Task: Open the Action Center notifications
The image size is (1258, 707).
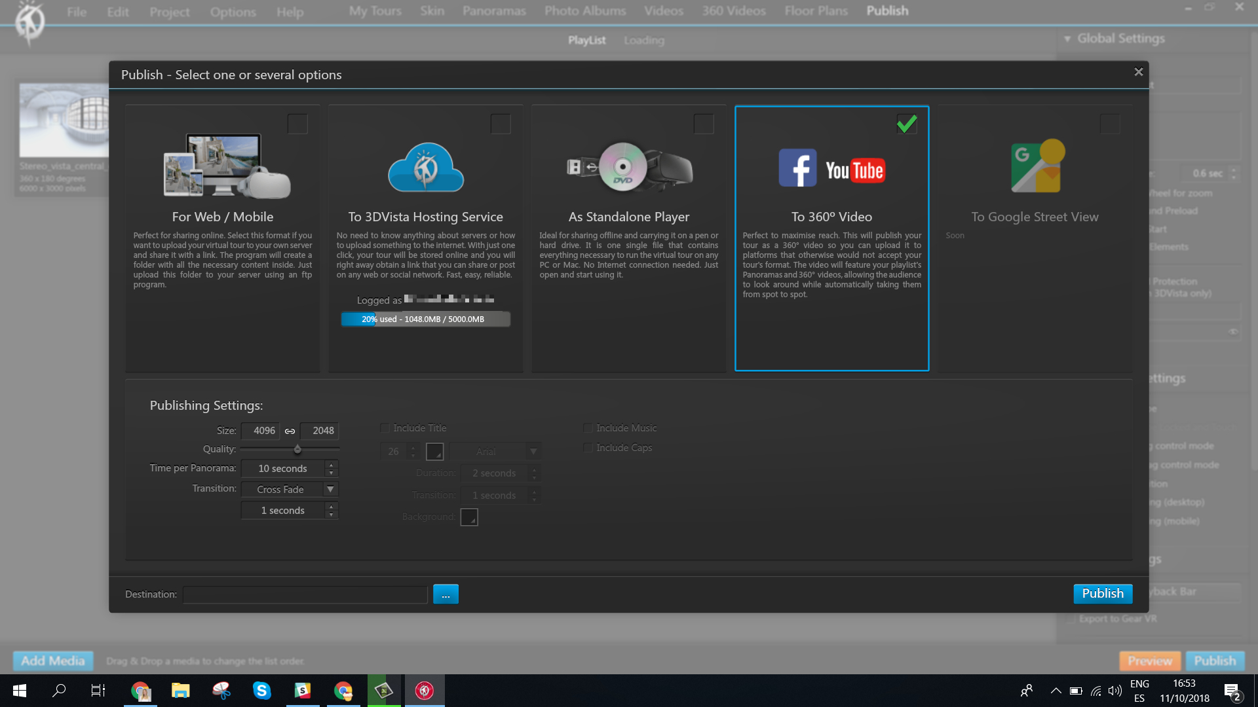Action: 1232,691
